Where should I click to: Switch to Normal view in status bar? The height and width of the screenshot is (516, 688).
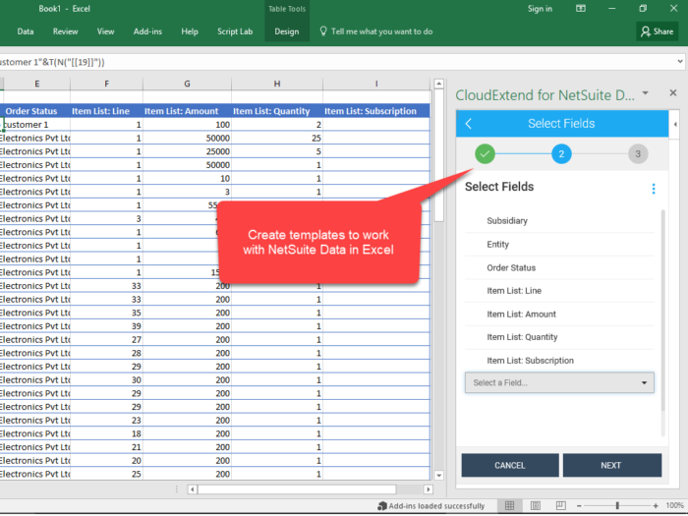pos(509,506)
